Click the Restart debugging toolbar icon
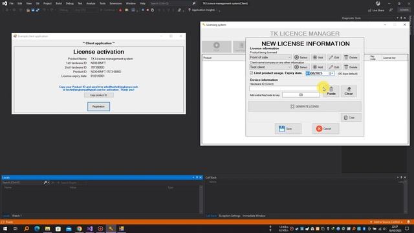The image size is (414, 233). 153,10
